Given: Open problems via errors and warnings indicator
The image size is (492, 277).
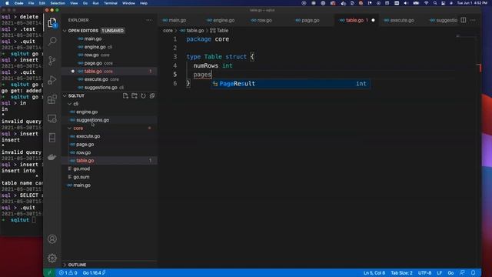Looking at the screenshot, I should (x=68, y=273).
